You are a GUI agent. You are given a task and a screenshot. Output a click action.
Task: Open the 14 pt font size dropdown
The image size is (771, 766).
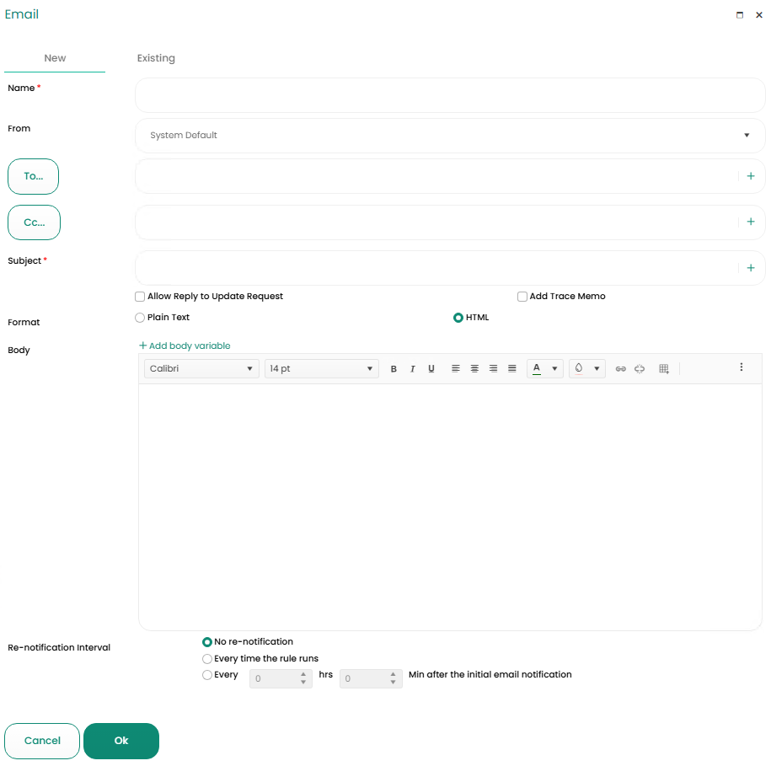coord(321,369)
